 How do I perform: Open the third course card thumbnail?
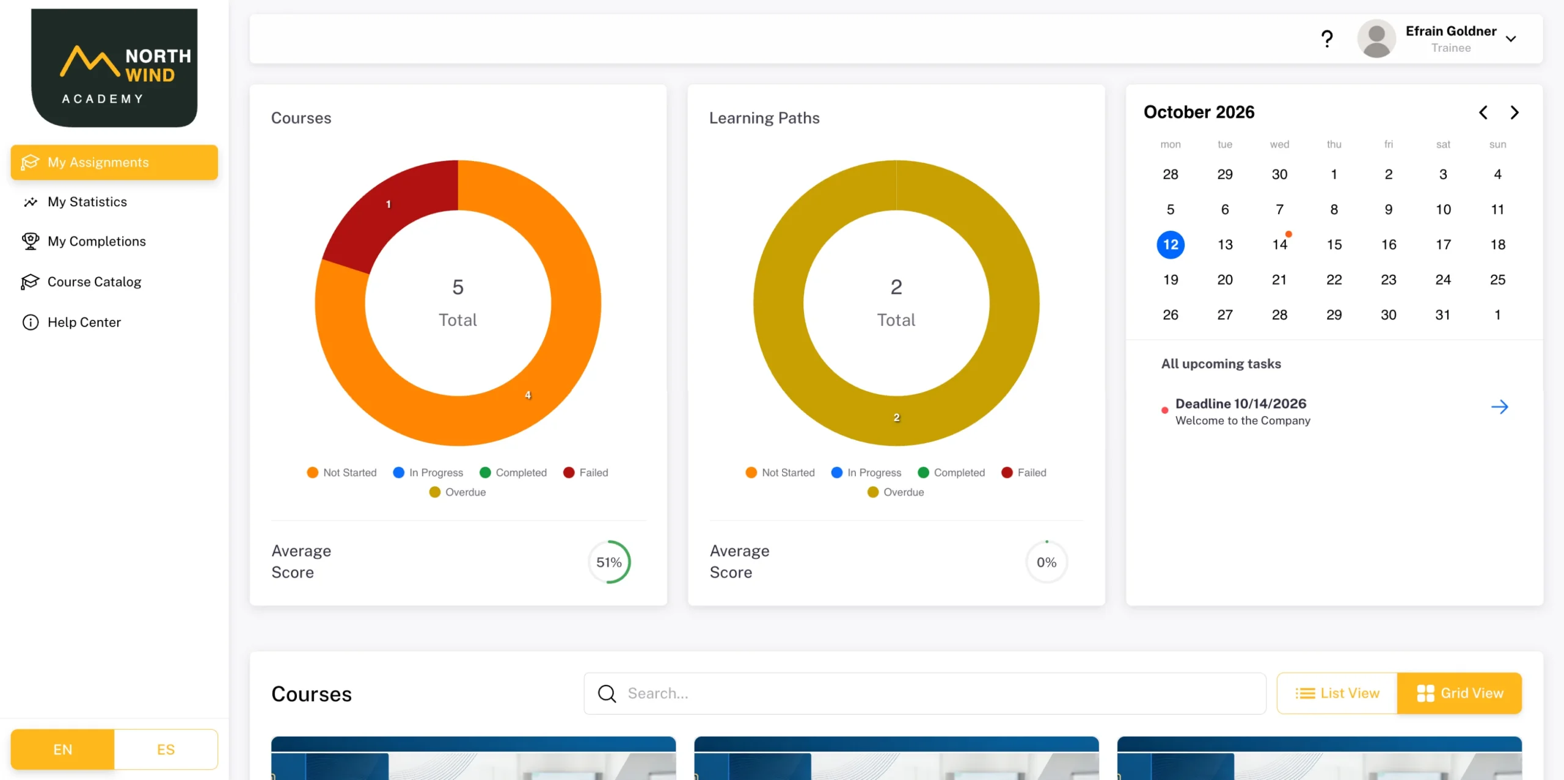[1319, 758]
